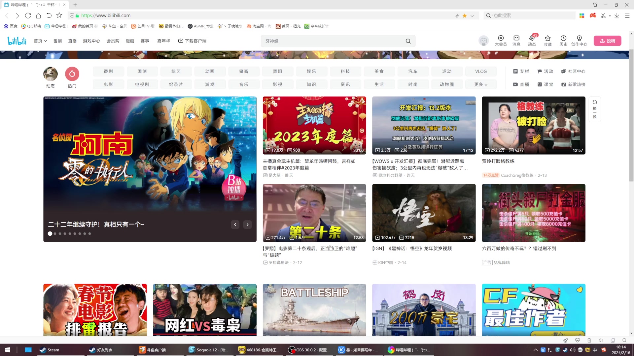The width and height of the screenshot is (634, 356).
Task: Open the browser downloads icon
Action: 616,15
